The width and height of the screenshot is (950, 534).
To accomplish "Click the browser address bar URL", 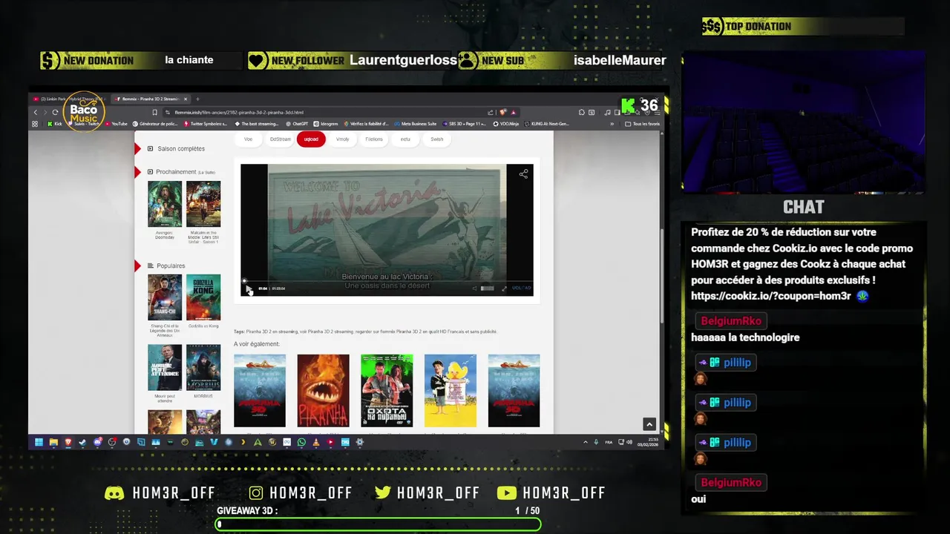I will 239,112.
